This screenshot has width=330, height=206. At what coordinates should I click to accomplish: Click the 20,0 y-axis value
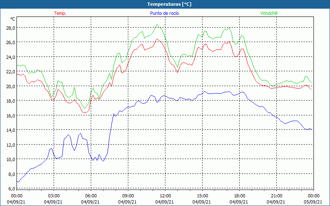[x=11, y=86]
